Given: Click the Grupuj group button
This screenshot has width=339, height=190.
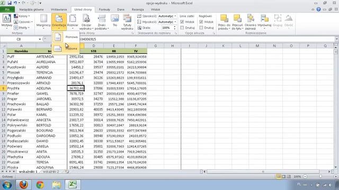Looking at the screenshot, I should coord(278,22).
